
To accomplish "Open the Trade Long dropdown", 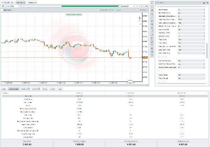I will [191, 40].
